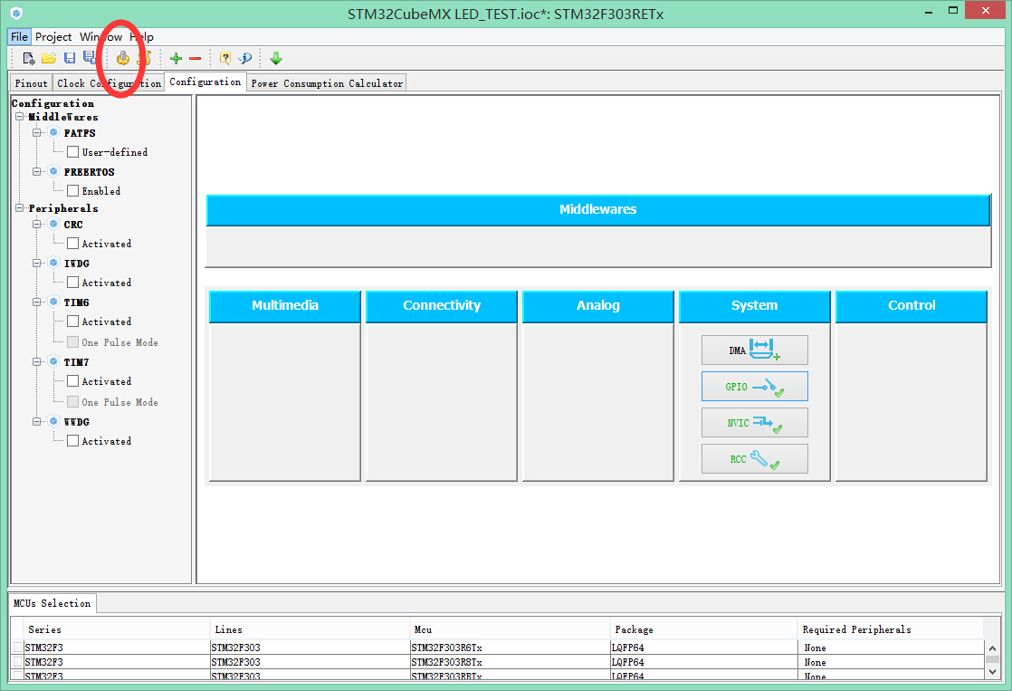The width and height of the screenshot is (1012, 691).
Task: Open the File menu
Action: tap(19, 37)
